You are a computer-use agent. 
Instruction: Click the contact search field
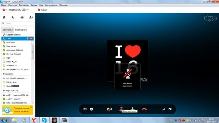tap(17, 24)
